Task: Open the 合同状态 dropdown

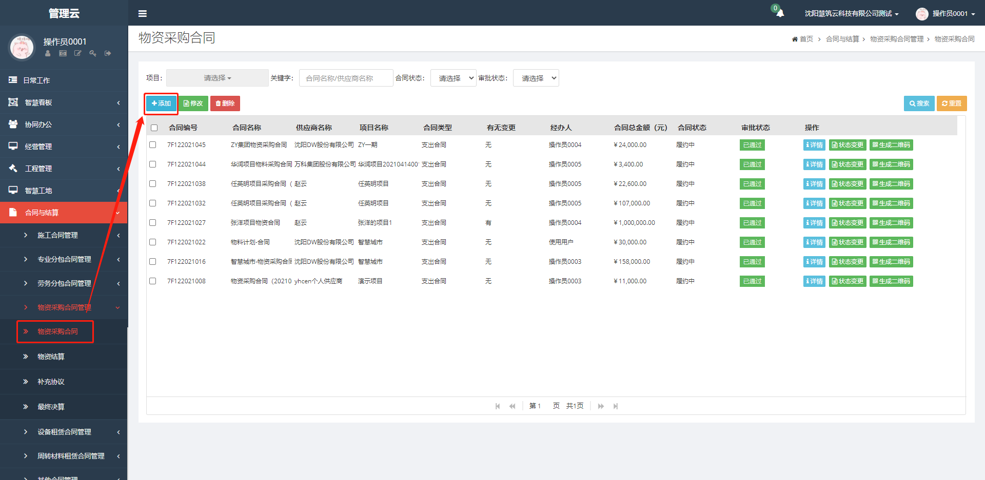Action: point(454,78)
